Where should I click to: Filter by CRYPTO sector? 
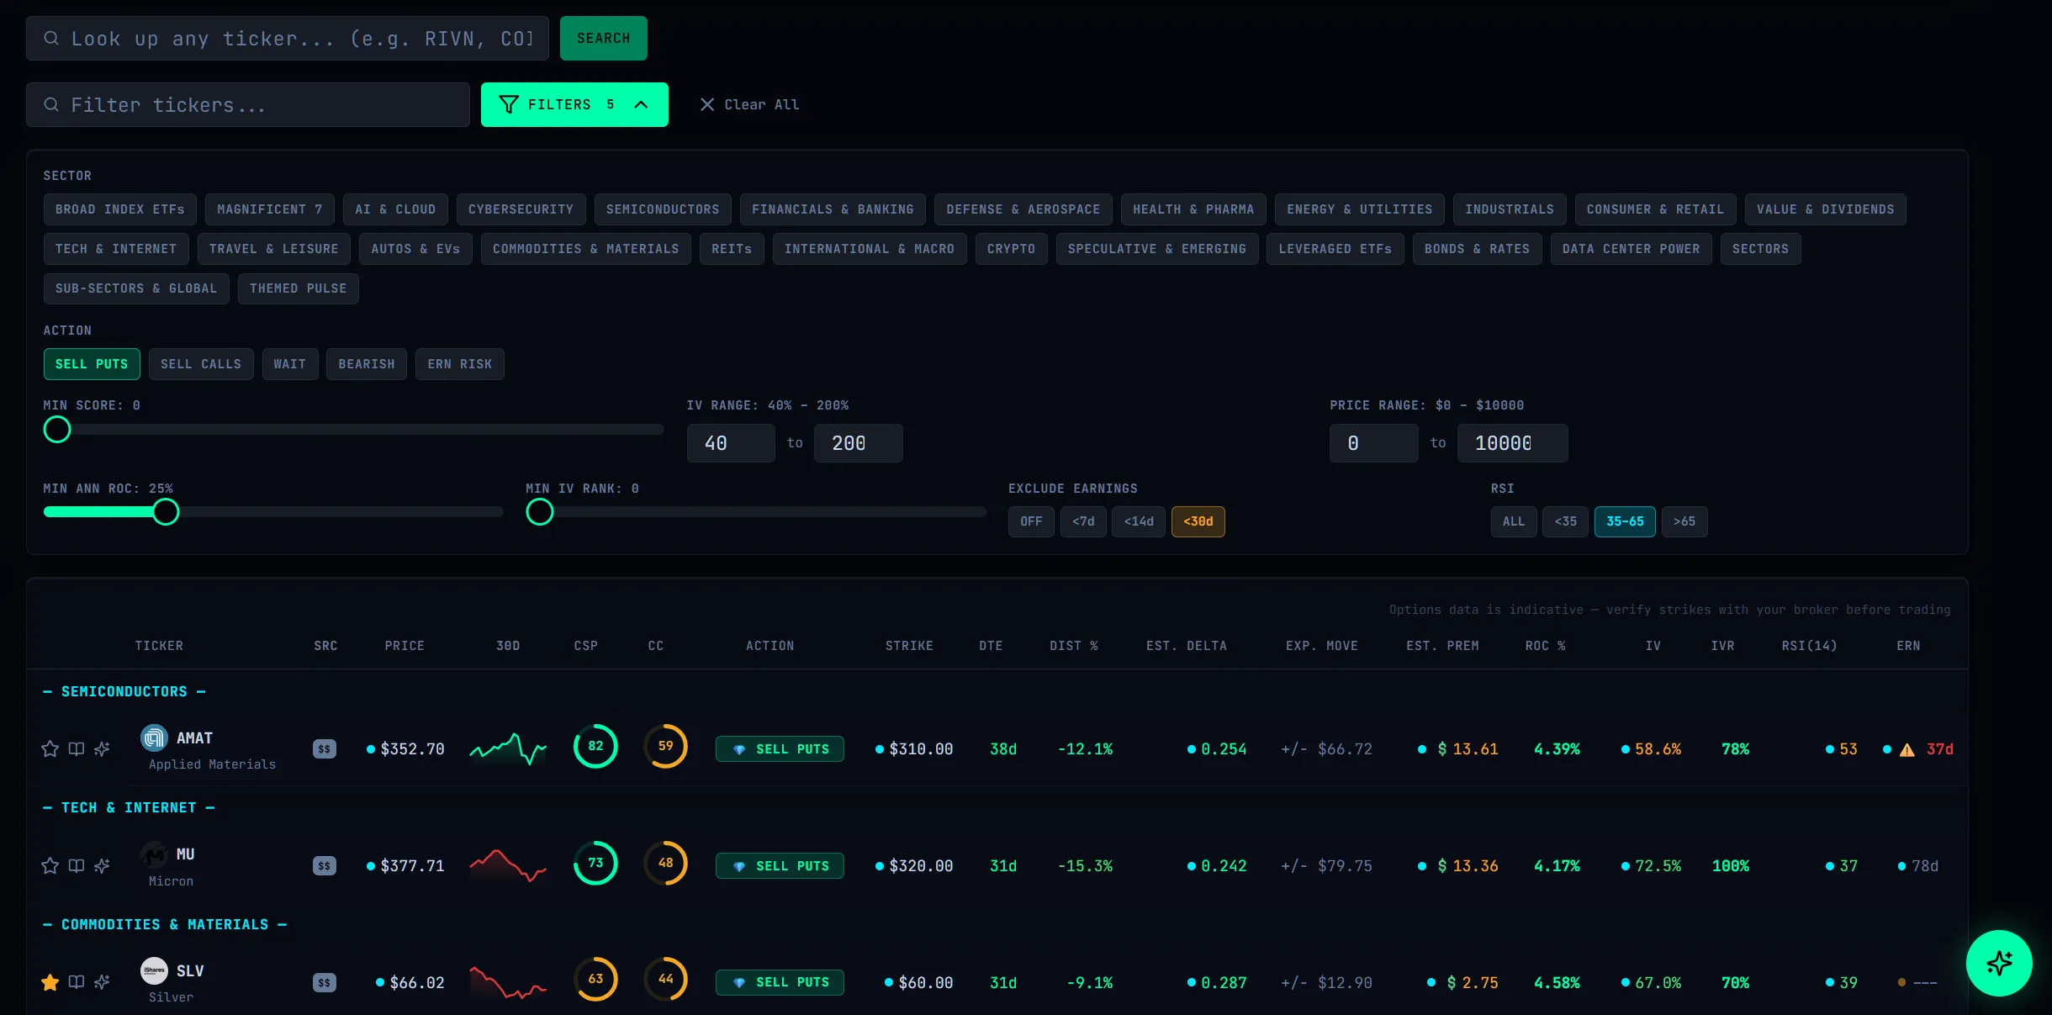click(x=1011, y=249)
